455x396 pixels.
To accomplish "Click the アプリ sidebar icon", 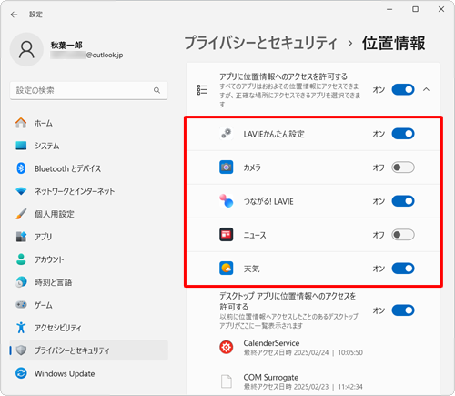I will (x=21, y=237).
